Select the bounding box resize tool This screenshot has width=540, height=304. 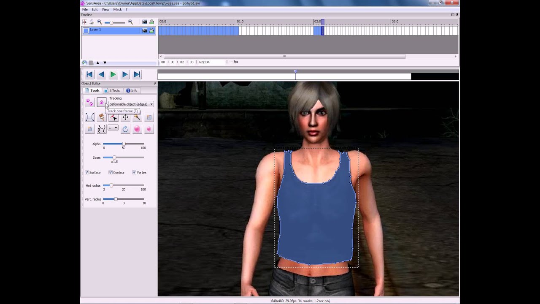[90, 117]
